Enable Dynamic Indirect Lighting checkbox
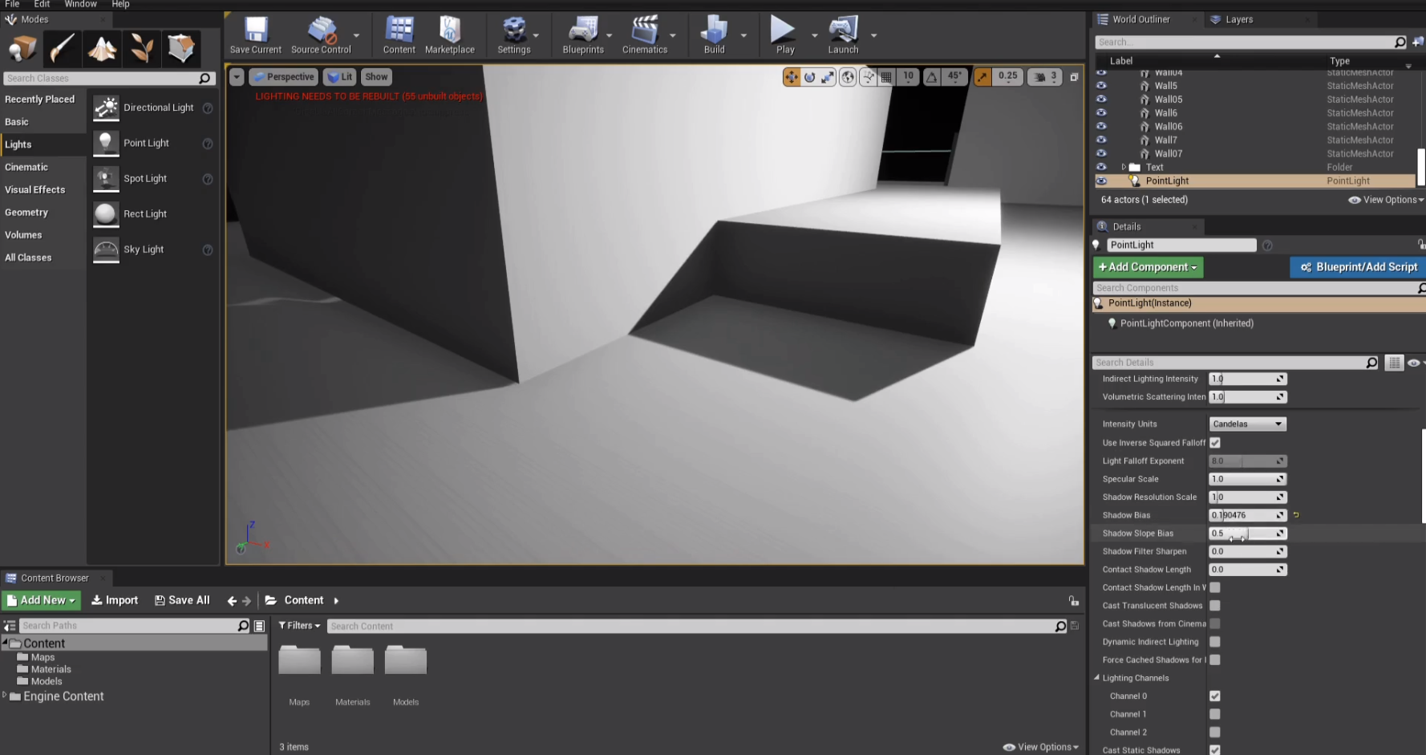Screen dimensions: 1426x755 [1215, 642]
